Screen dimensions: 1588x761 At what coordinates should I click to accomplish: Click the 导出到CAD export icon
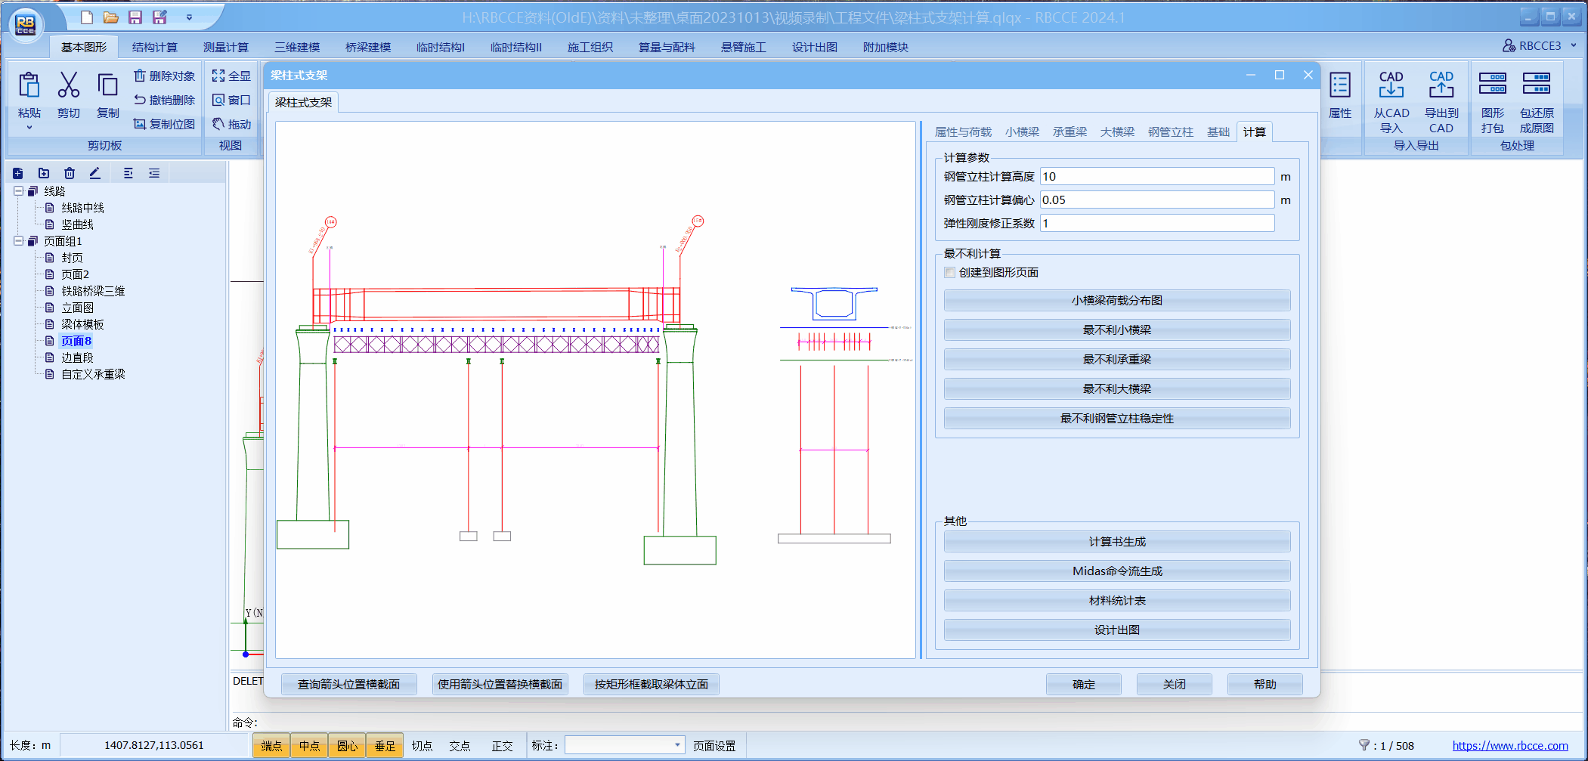1441,85
